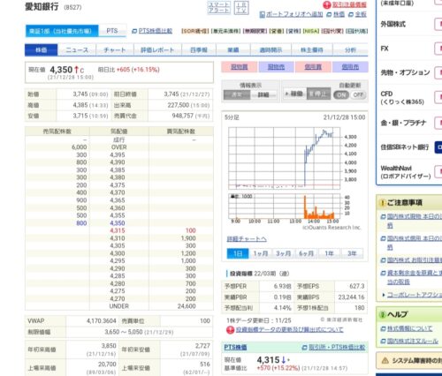The image size is (442, 376).
Task: Select the 6ヶ月 chart period
Action: point(307,253)
